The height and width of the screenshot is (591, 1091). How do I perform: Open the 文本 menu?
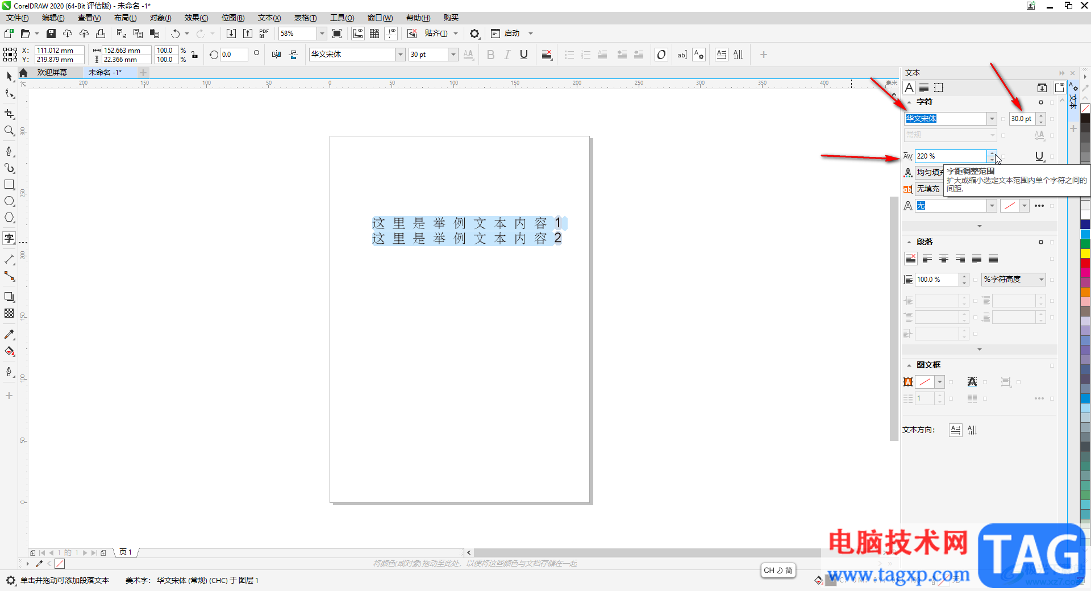tap(269, 18)
